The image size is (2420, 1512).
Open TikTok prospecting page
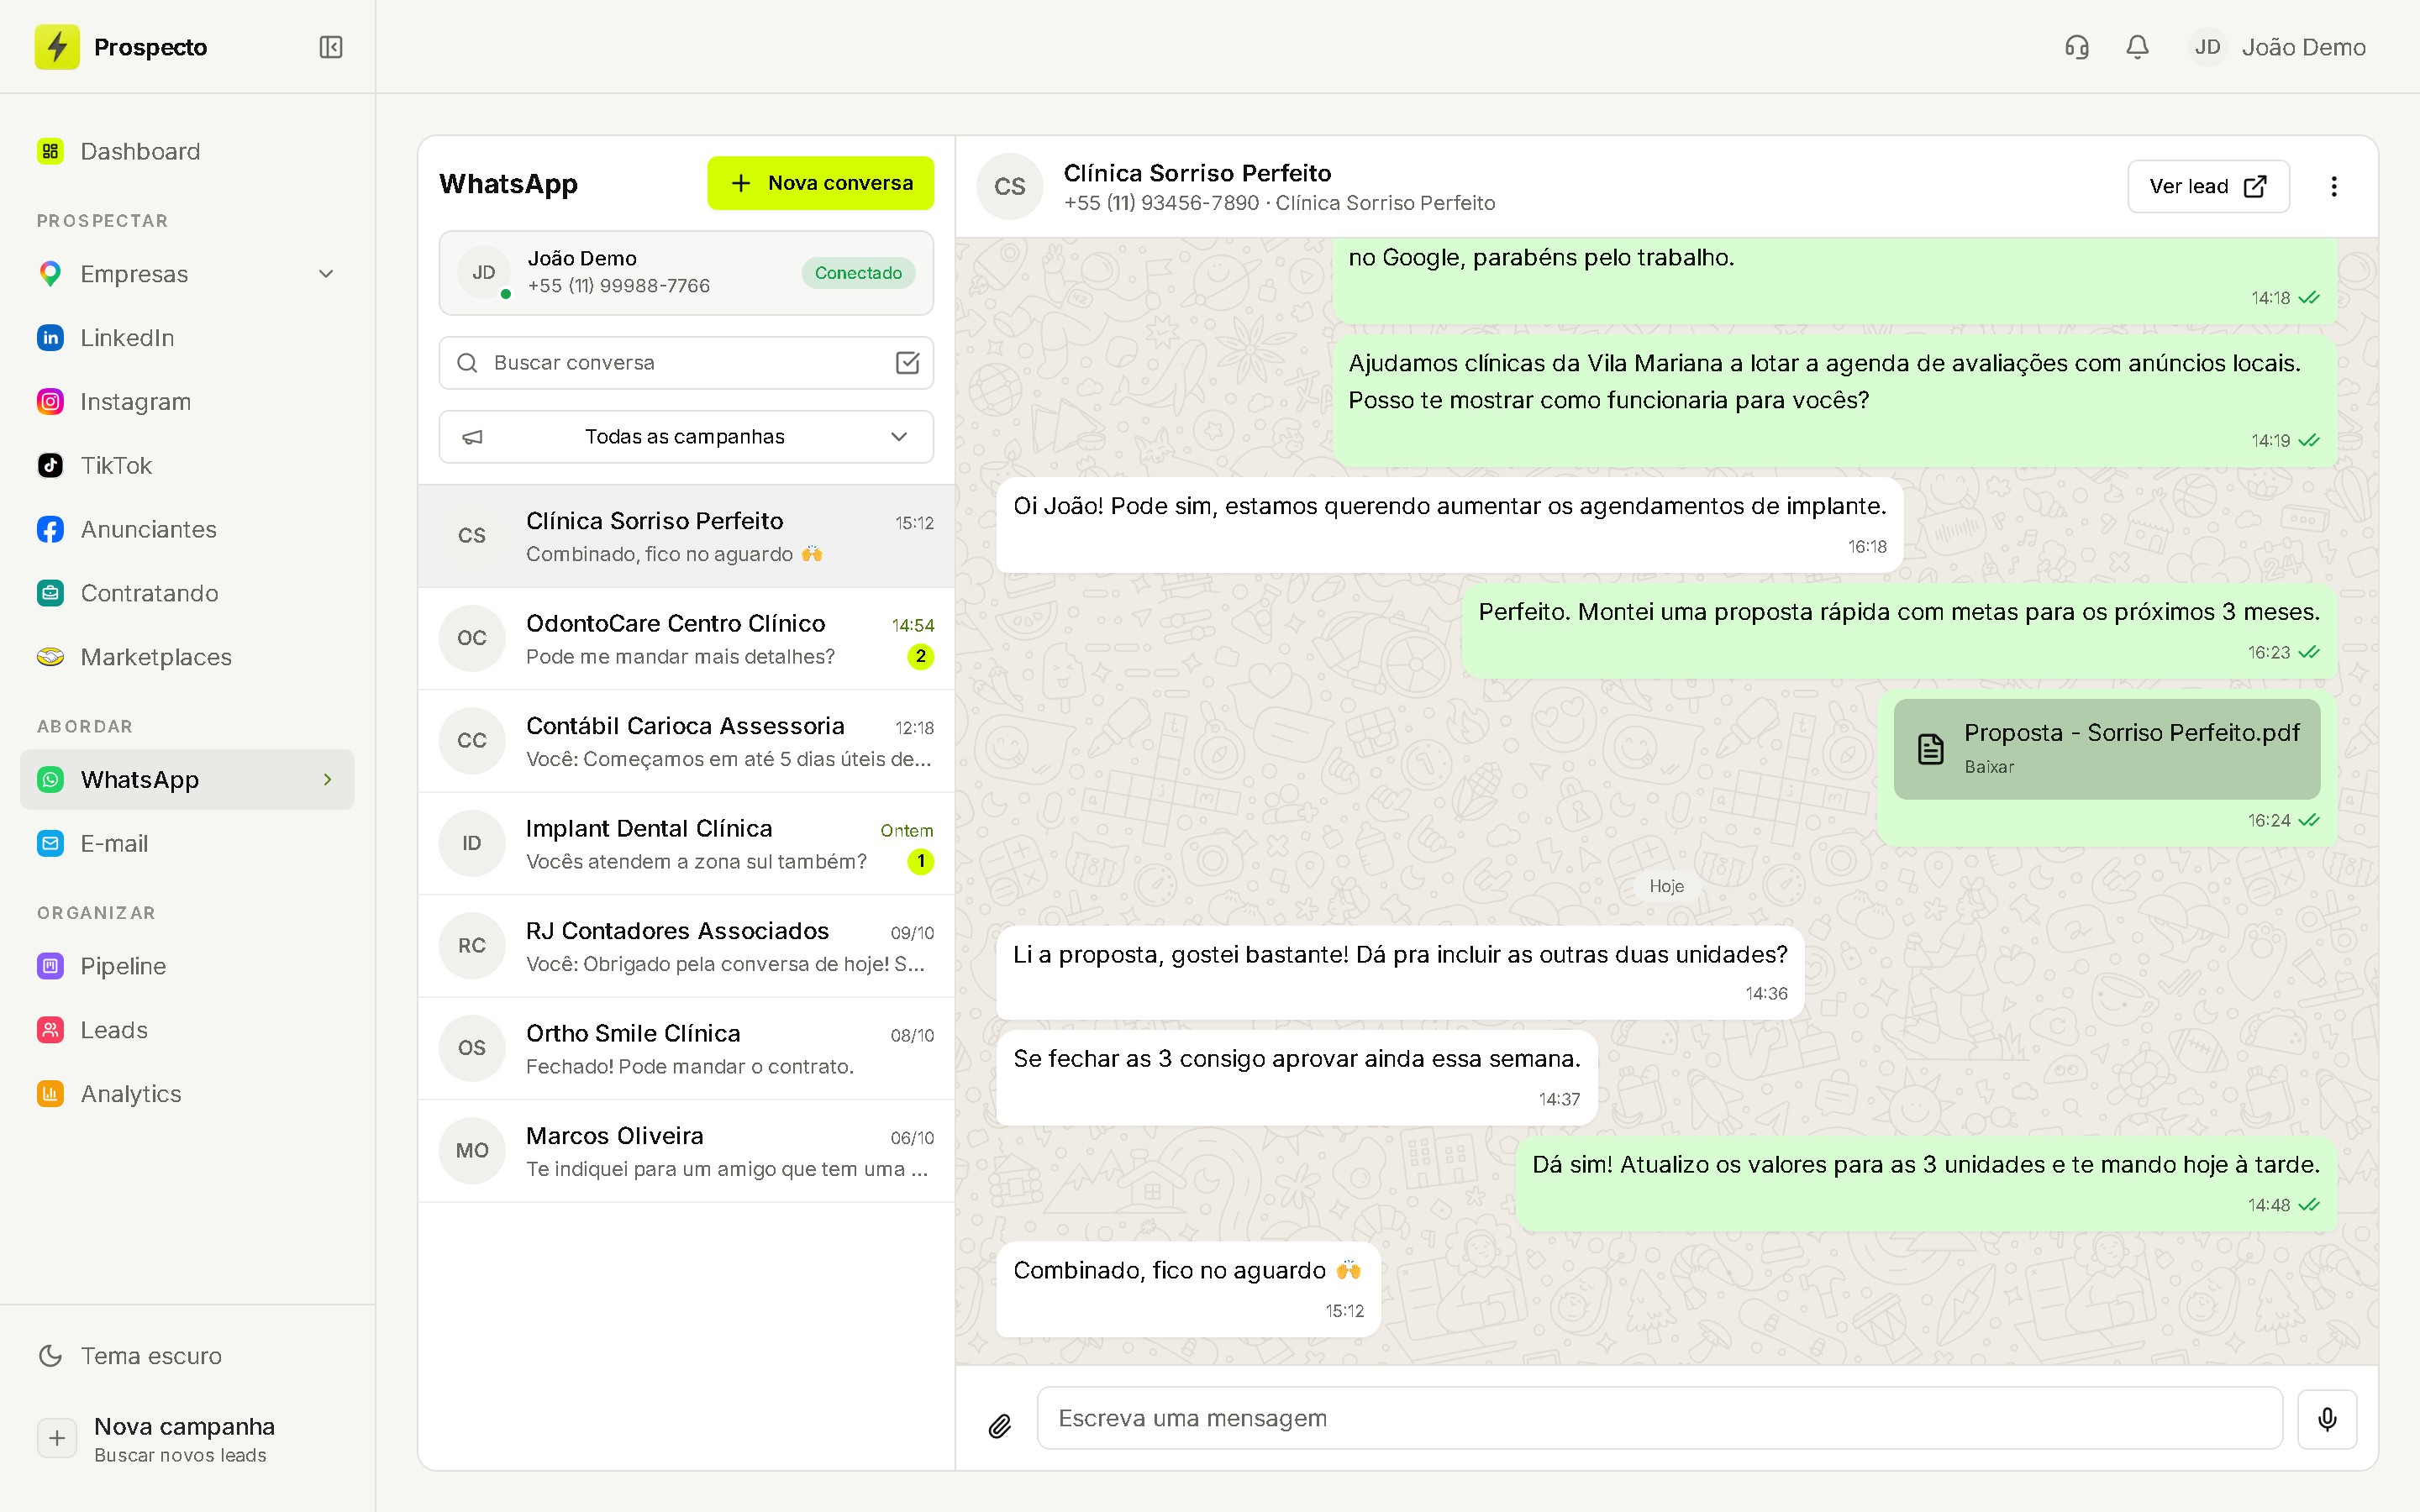coord(187,466)
